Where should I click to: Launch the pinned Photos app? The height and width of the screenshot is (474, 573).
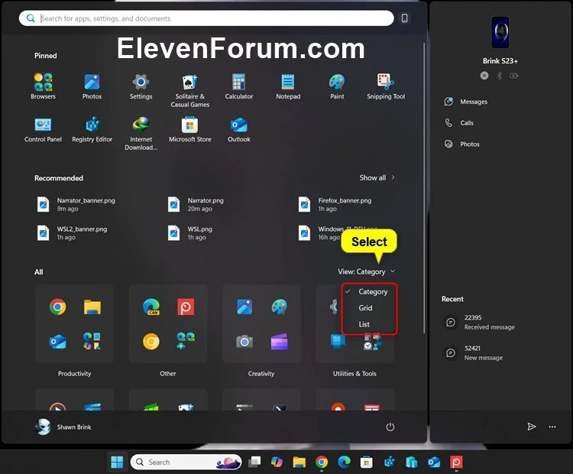(92, 86)
